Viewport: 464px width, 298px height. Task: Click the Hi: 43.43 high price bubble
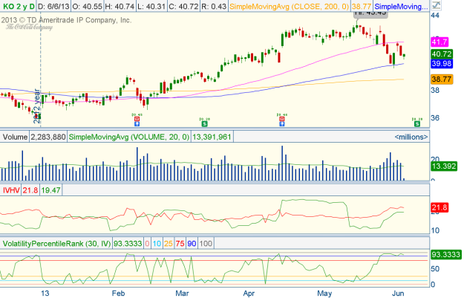pyautogui.click(x=369, y=13)
